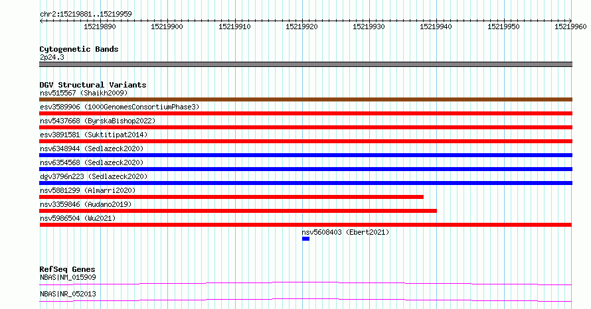Select the magenta NBAS|NM_015909 transcript line
Image resolution: width=591 pixels, height=309 pixels.
(x=305, y=283)
